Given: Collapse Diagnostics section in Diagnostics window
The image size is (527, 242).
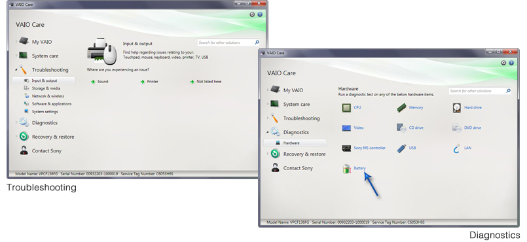Looking at the screenshot, I should pyautogui.click(x=268, y=132).
